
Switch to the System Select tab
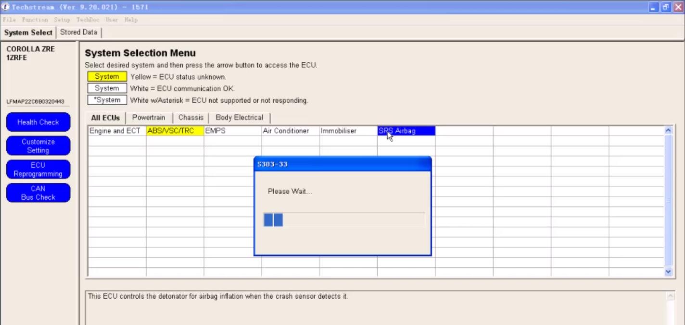click(x=28, y=33)
